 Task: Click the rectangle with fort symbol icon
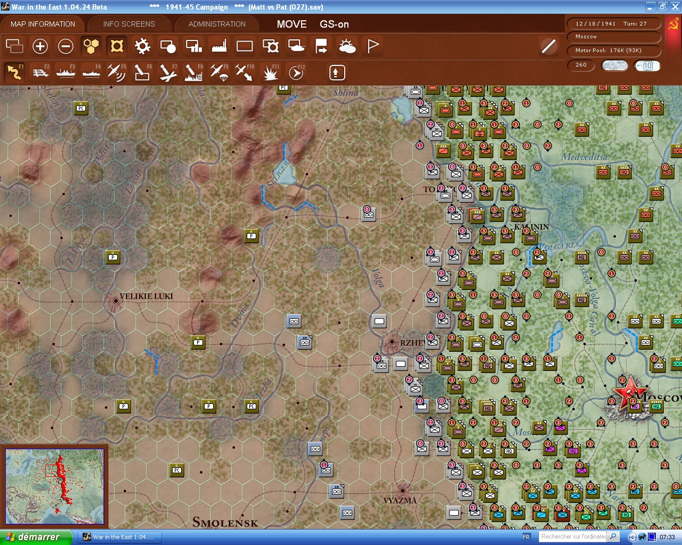pos(270,46)
